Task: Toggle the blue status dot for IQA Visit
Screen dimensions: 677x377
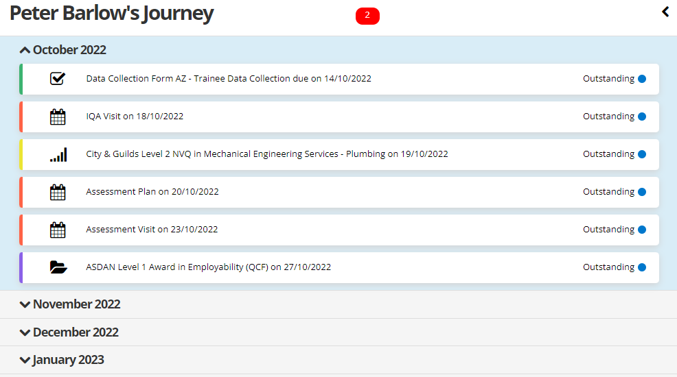Action: click(x=642, y=117)
